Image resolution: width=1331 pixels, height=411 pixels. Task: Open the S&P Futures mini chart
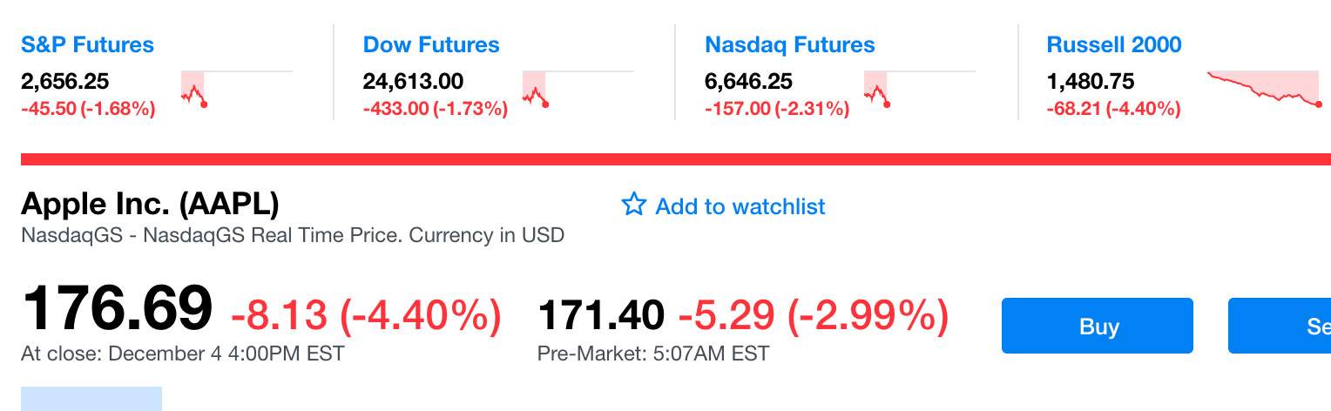236,88
